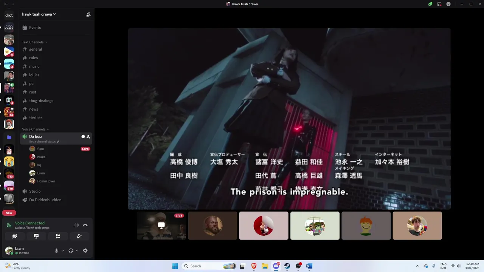This screenshot has height=272, width=484.
Task: Select the orange-haired blocky avatar tile
Action: pyautogui.click(x=366, y=226)
